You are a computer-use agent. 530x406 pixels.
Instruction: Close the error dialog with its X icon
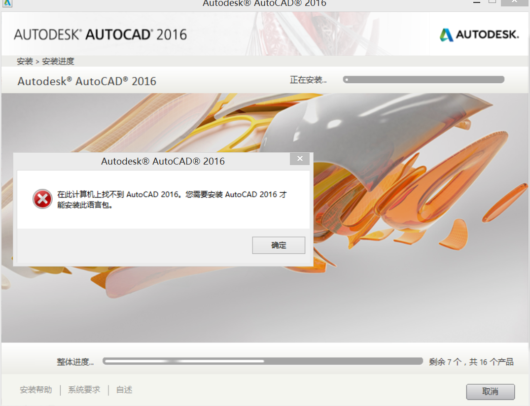[x=299, y=159]
